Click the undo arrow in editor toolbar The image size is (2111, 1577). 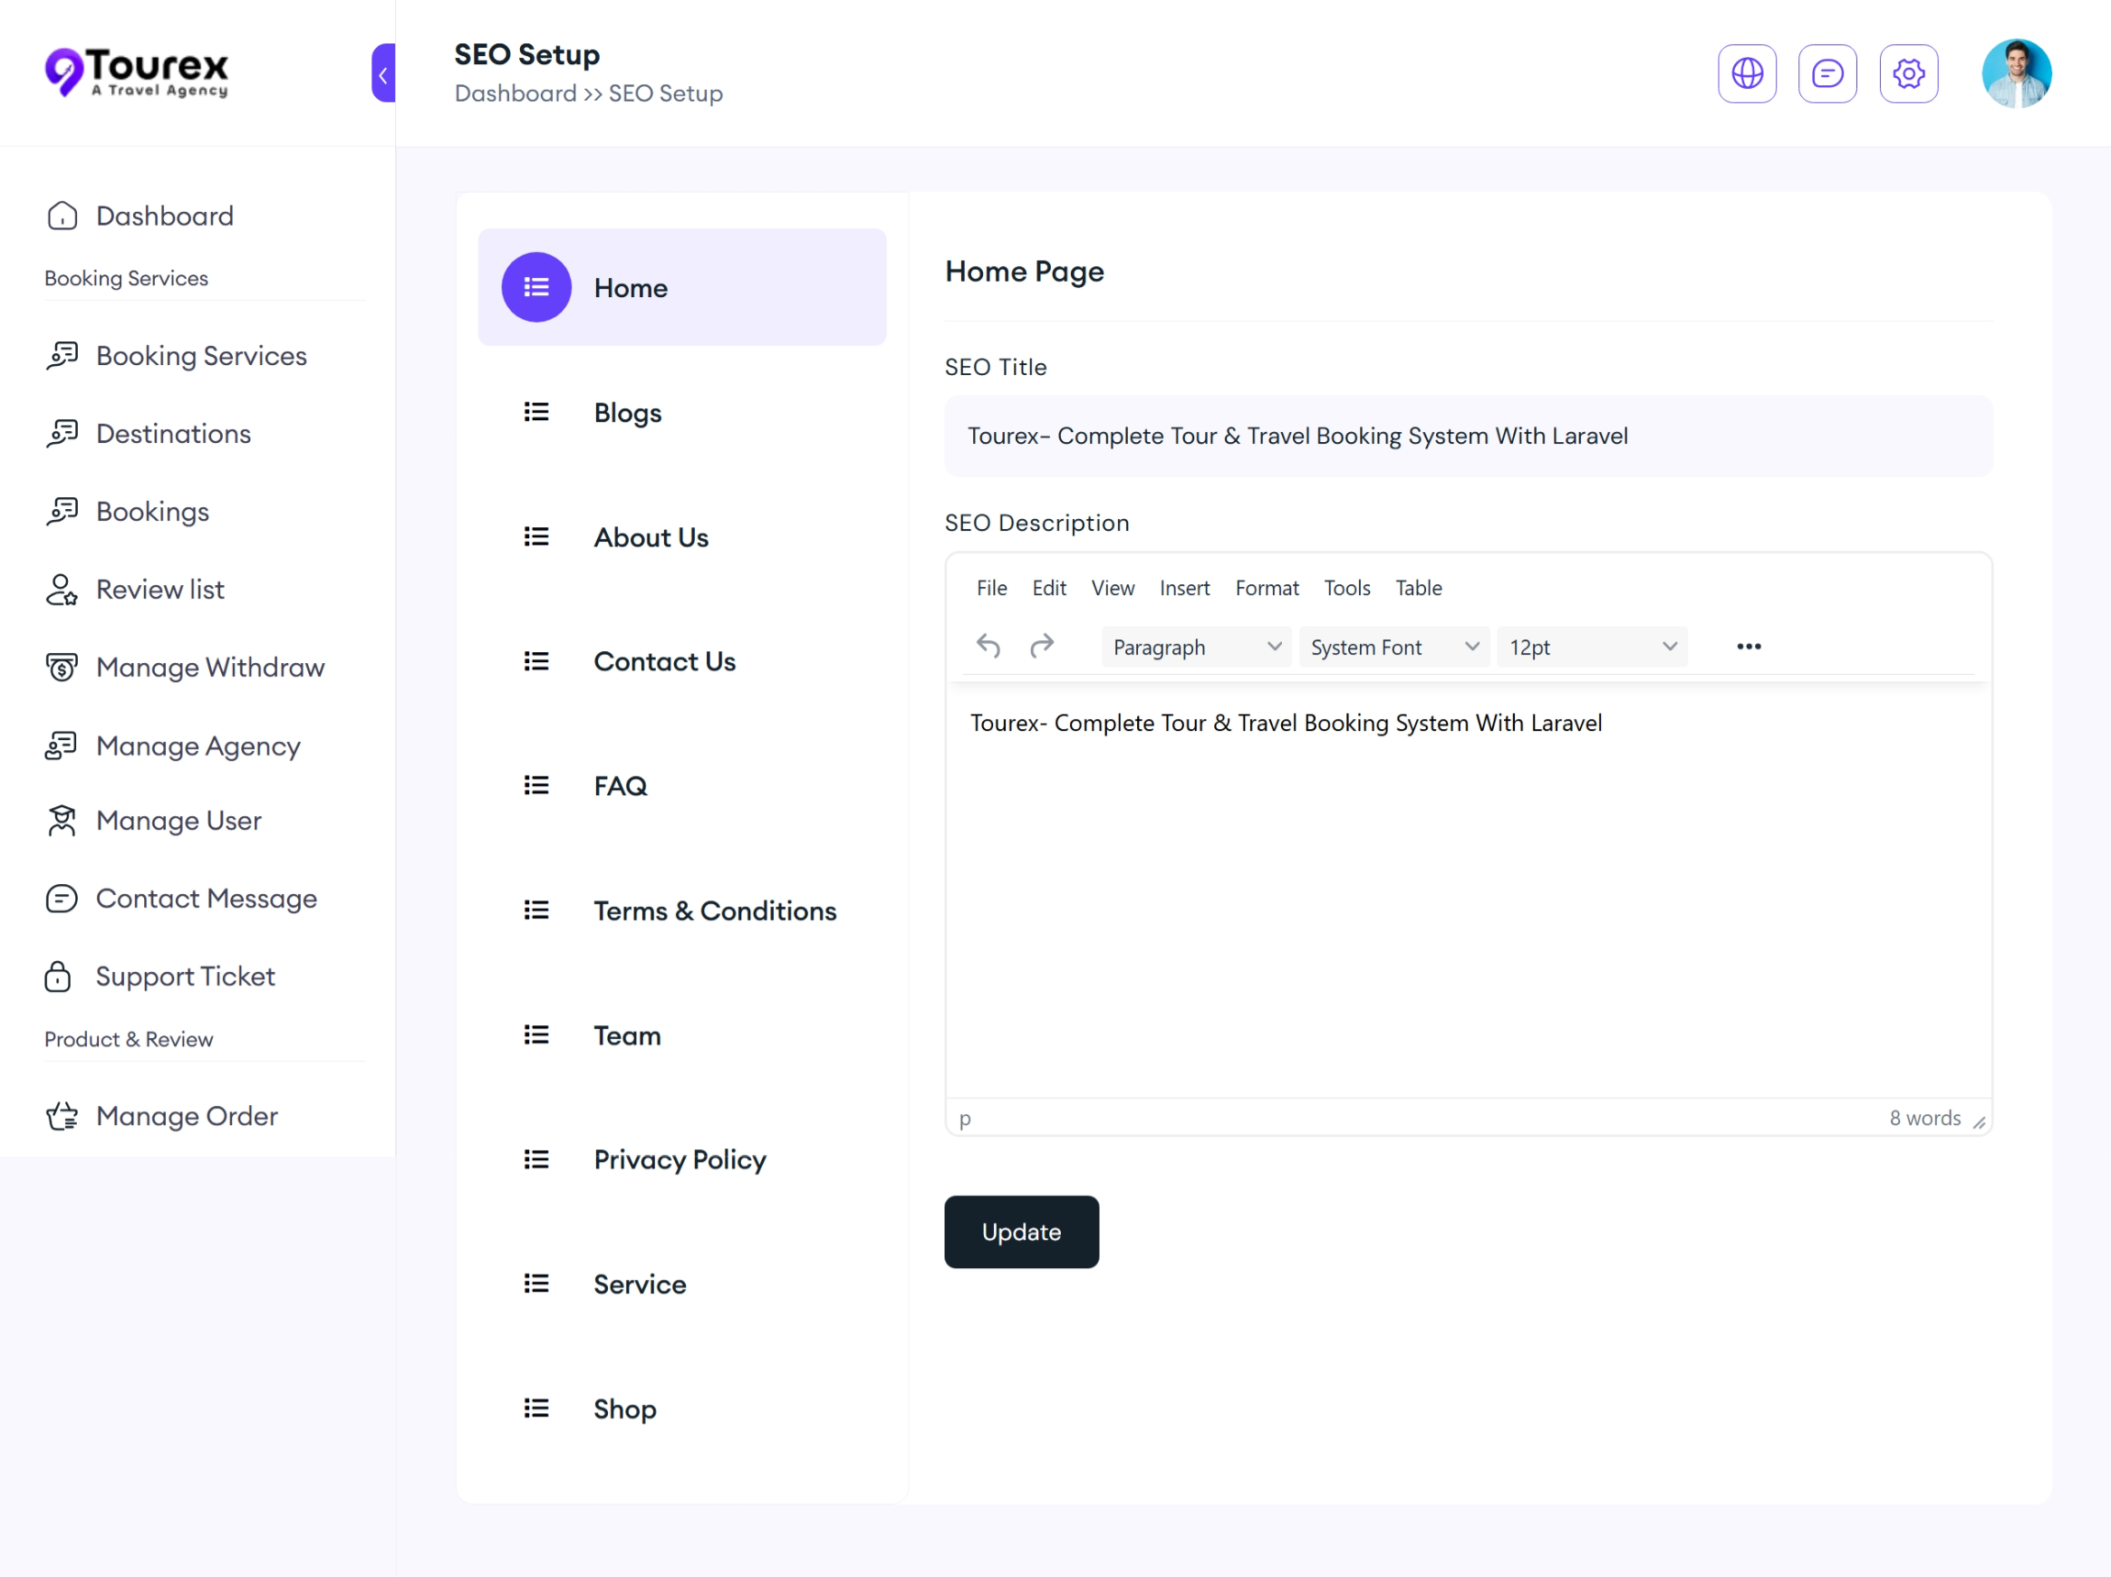[988, 647]
